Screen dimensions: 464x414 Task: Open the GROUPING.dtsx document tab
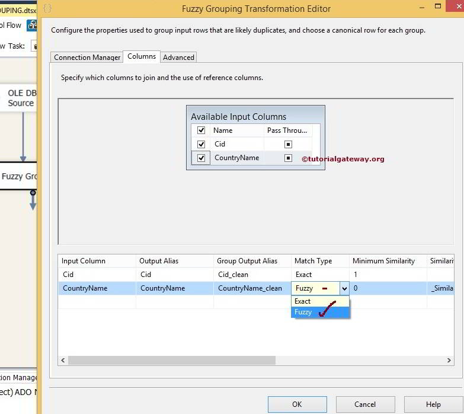(18, 10)
